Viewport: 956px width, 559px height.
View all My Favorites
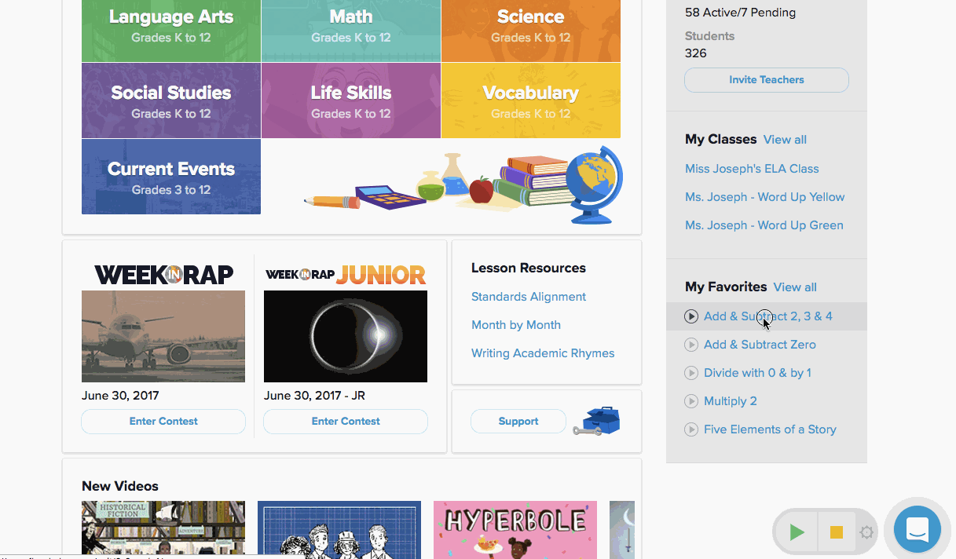click(x=794, y=287)
